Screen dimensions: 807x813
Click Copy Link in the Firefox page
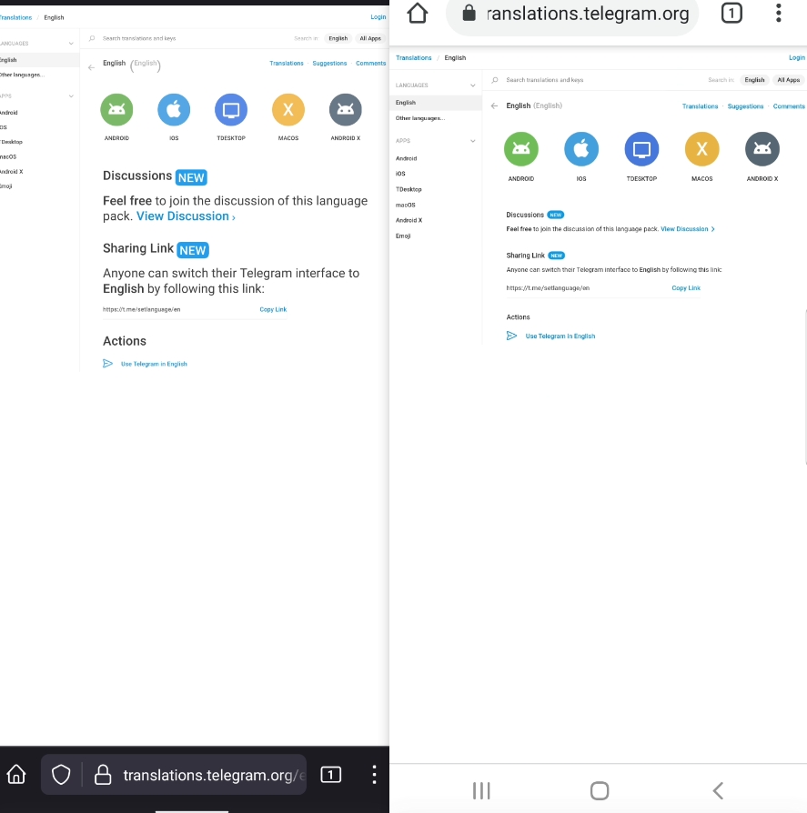[x=273, y=309]
